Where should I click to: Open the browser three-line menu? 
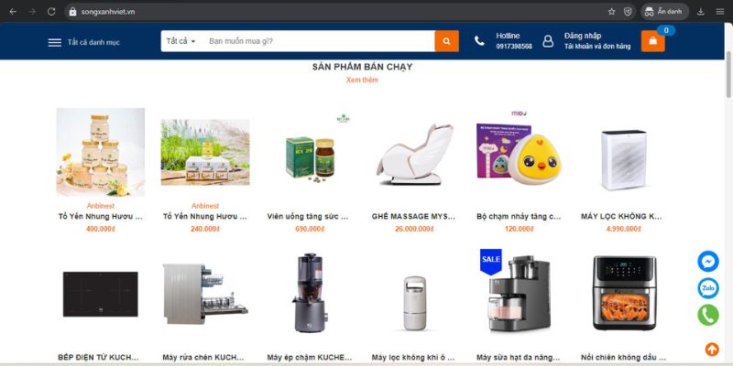click(x=720, y=12)
